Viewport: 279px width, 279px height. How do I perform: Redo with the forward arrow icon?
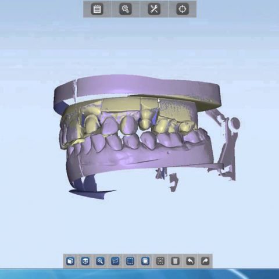pos(205,261)
